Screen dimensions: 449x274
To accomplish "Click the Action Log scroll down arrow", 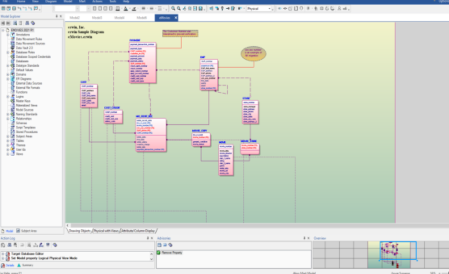I will [151, 259].
